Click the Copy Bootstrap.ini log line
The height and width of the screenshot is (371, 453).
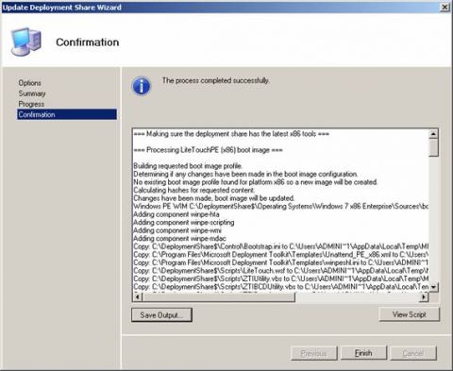[x=281, y=246]
